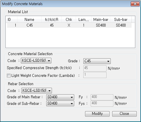Click the Fy value field
This screenshot has width=141, height=122.
(x=102, y=97)
